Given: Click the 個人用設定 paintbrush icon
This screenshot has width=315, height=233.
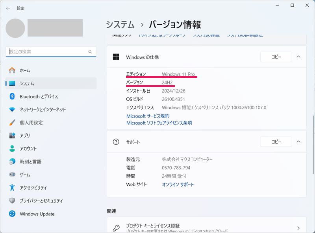Looking at the screenshot, I should 12,123.
